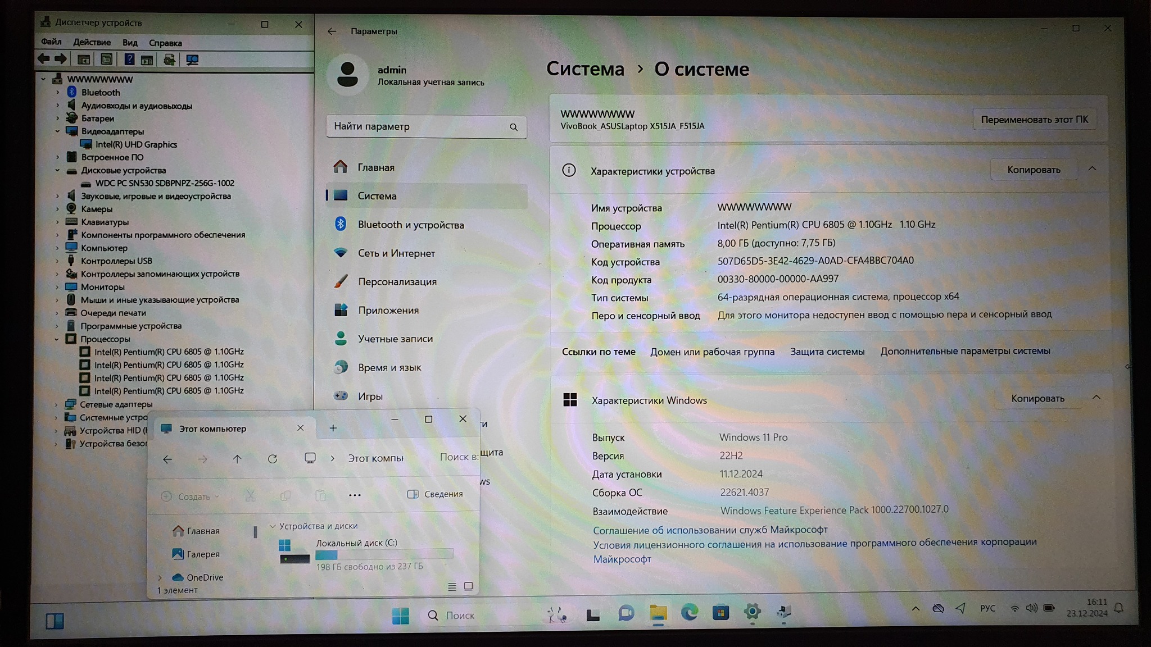Click the Windows Start button
This screenshot has width=1151, height=647.
pyautogui.click(x=400, y=616)
